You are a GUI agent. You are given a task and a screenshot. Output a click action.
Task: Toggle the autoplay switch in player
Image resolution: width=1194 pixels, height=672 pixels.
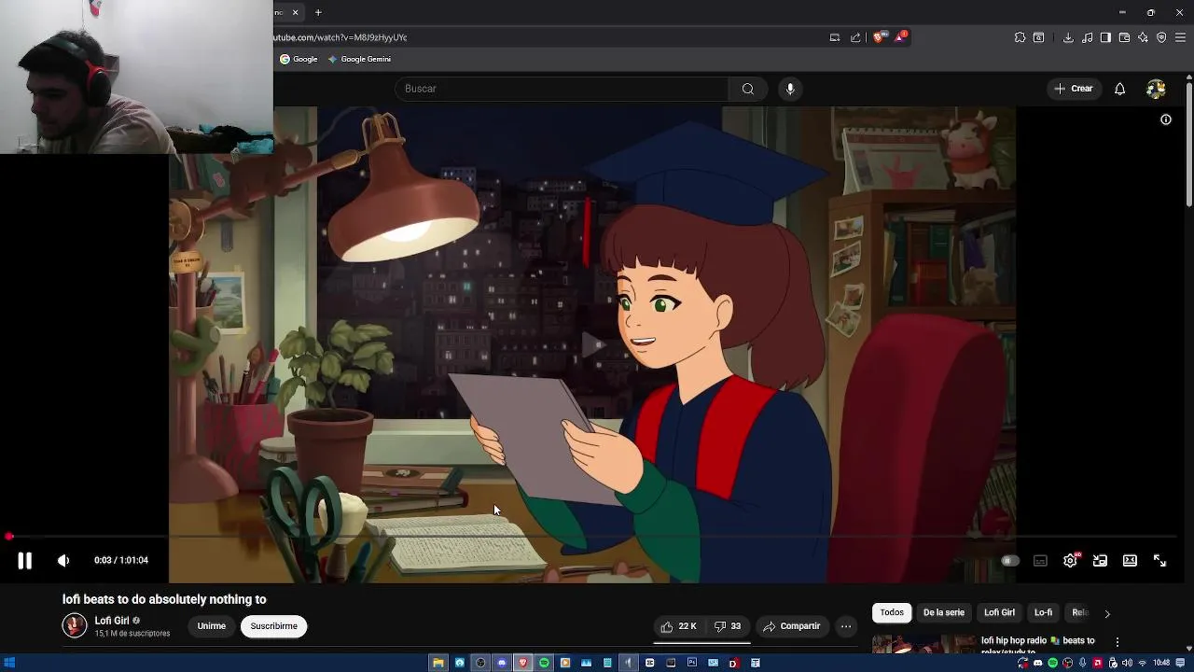coord(1010,561)
